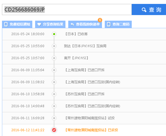Click the blue 查询 search button
This screenshot has height=136, width=166.
tap(149, 9)
